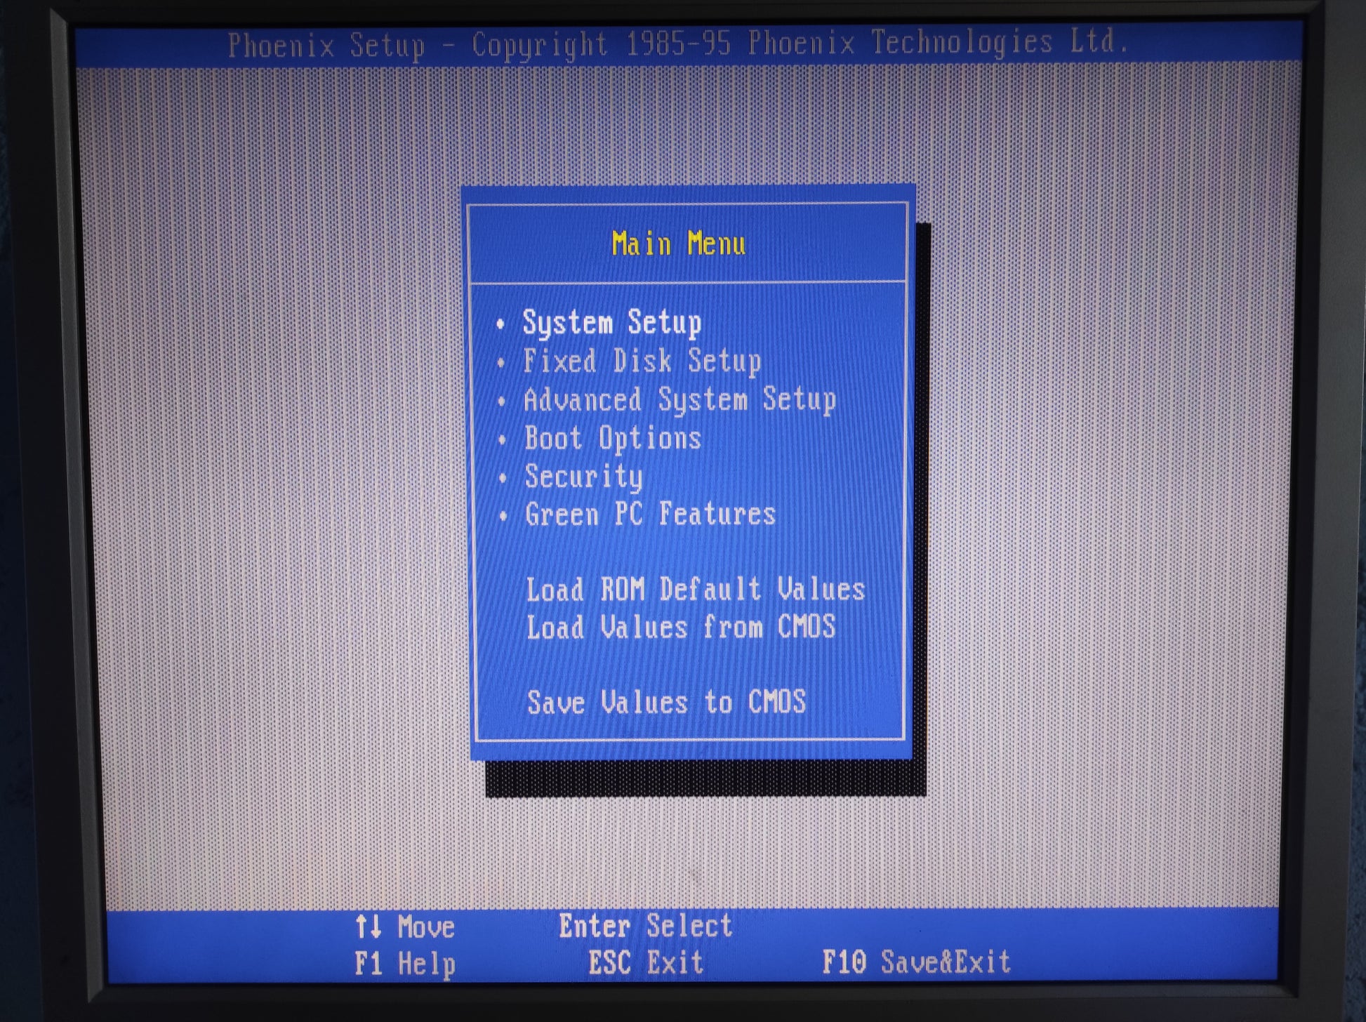This screenshot has height=1022, width=1366.
Task: Click the Main Menu title heading
Action: coord(678,244)
